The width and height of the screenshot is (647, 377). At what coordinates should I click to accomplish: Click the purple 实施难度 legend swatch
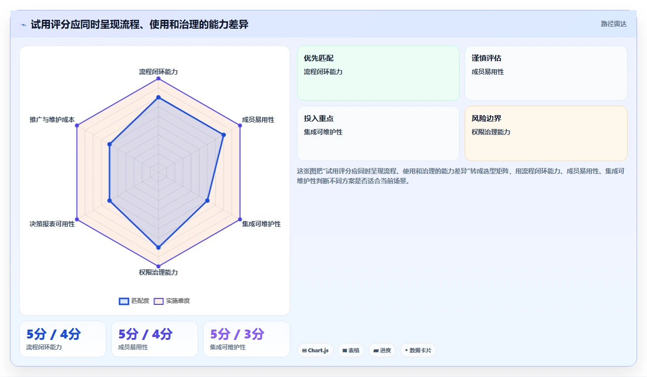159,301
